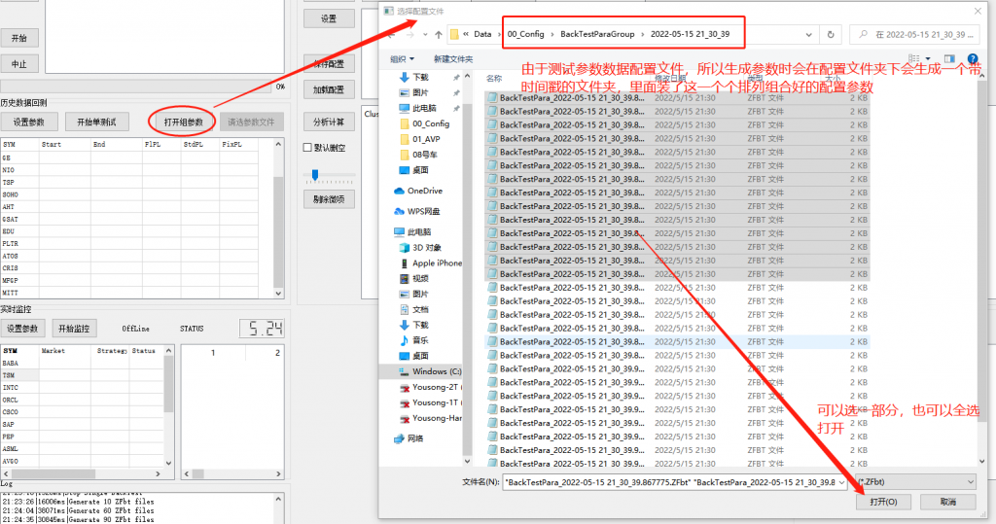This screenshot has height=524, width=996.
Task: Expand the 文件名 combo box dropdown arrow
Action: (x=841, y=483)
